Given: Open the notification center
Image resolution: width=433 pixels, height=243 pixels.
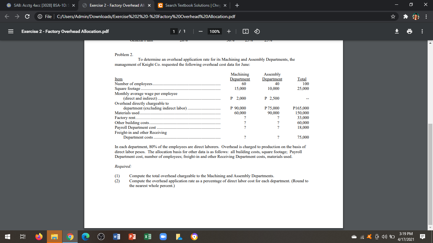Looking at the screenshot, I should [x=423, y=236].
